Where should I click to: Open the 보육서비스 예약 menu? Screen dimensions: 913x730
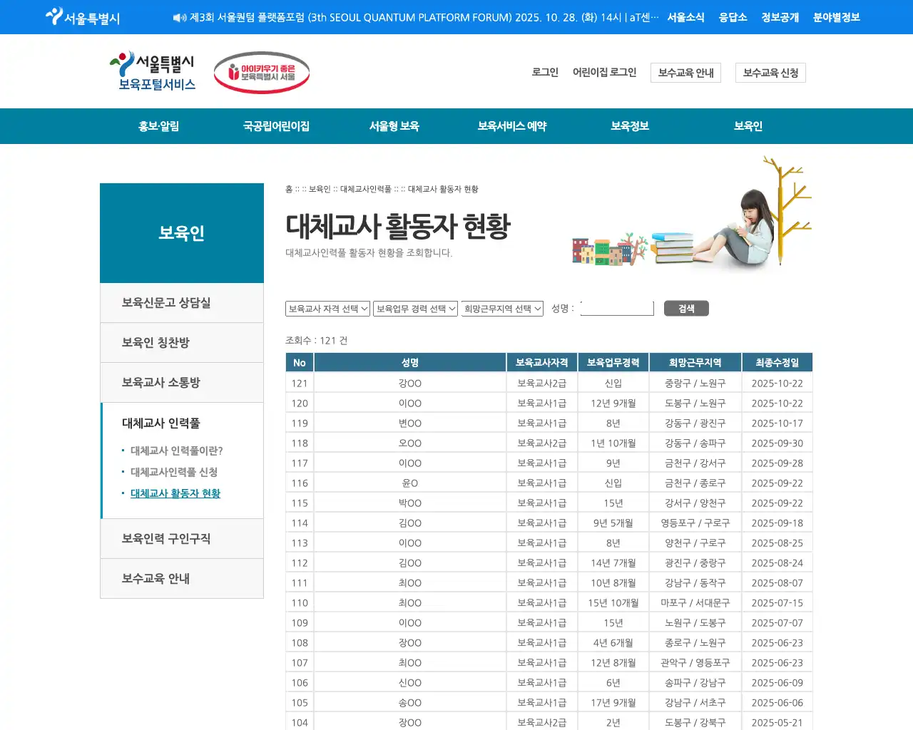(511, 126)
